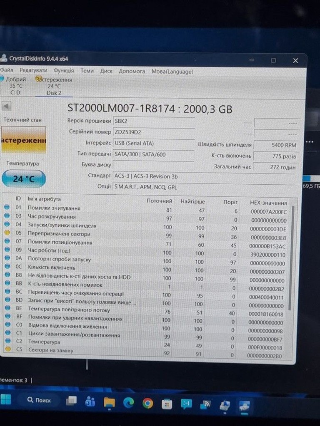Click the yellow Застереження health status button
The height and width of the screenshot is (426, 320).
point(23,141)
